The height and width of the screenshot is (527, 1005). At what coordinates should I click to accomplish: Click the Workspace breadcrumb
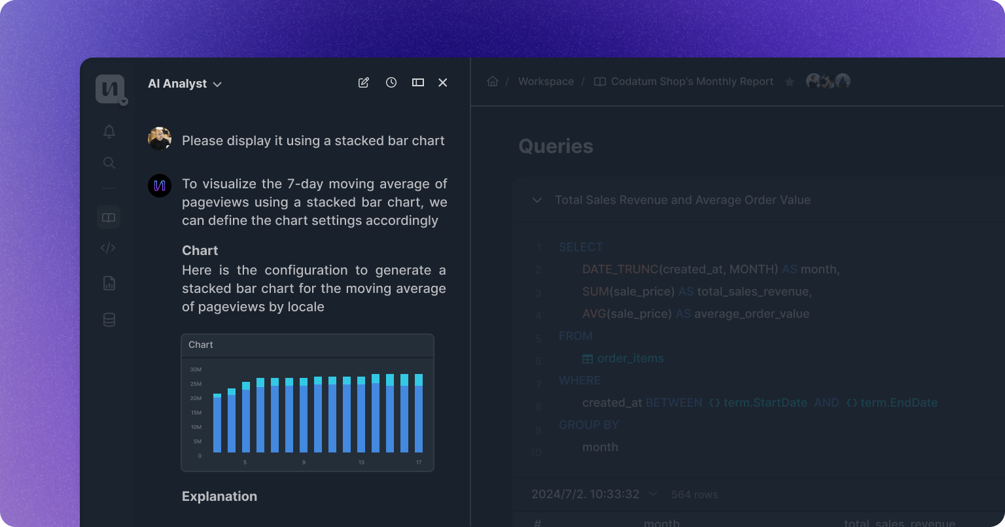click(x=546, y=81)
